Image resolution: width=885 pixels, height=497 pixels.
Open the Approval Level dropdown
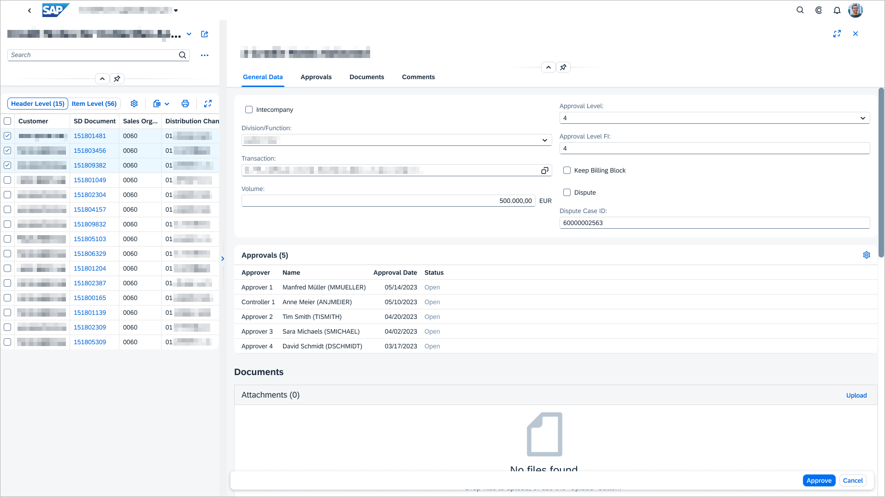(862, 118)
